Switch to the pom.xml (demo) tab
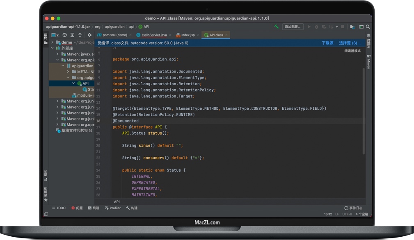Screen dimensions: 414x240 click(x=114, y=35)
